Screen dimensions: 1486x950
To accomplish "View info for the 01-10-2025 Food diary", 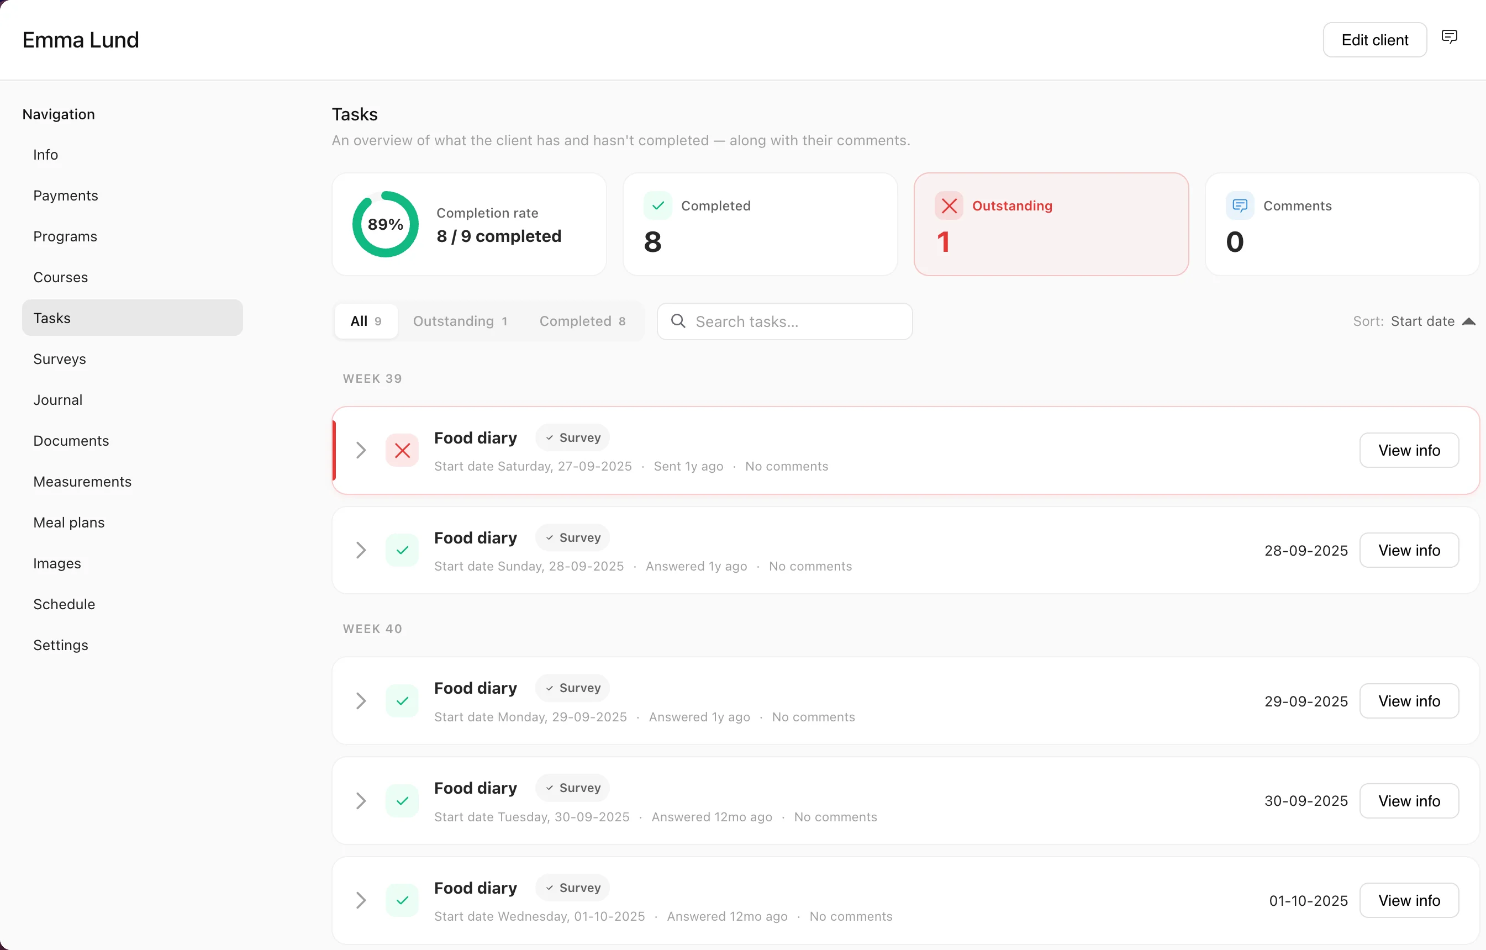I will pyautogui.click(x=1409, y=901).
